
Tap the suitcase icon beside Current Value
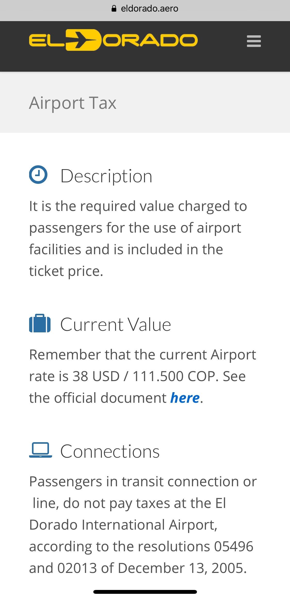click(x=40, y=323)
